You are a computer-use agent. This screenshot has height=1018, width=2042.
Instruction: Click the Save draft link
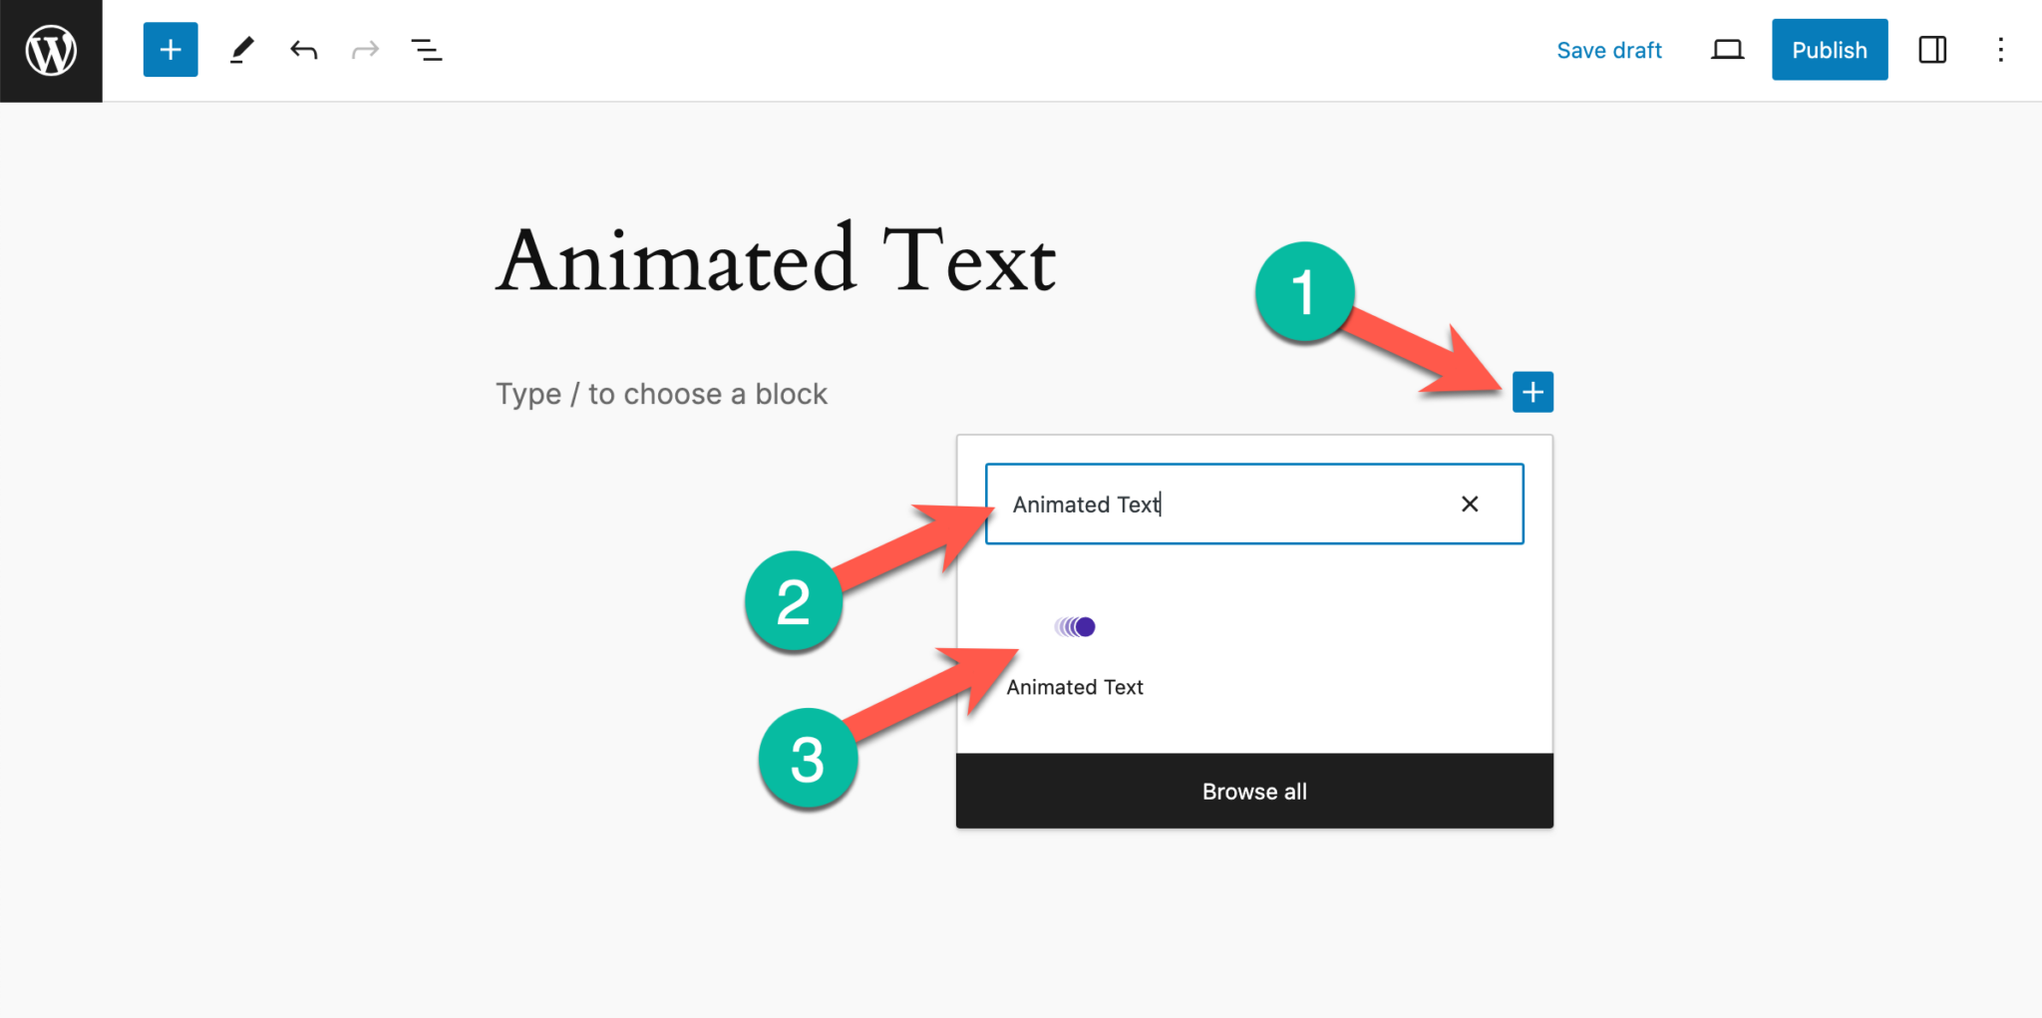pos(1608,50)
